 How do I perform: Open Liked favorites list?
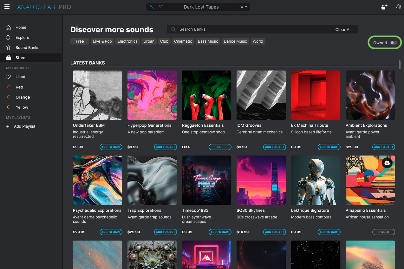(20, 77)
